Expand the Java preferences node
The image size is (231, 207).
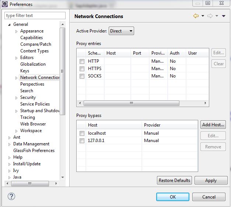pos(10,177)
